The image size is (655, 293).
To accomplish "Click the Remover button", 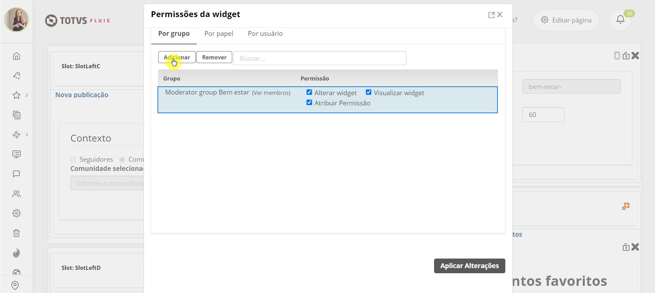I will (214, 57).
